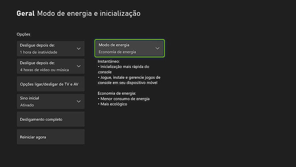The image size is (296, 167).
Task: Click the chevron beside "1 hora de inatividade"
Action: point(79,49)
